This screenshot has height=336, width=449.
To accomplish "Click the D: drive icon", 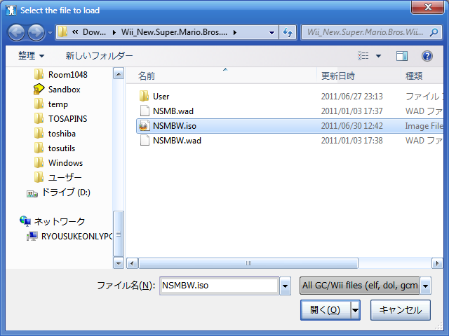I will [32, 194].
